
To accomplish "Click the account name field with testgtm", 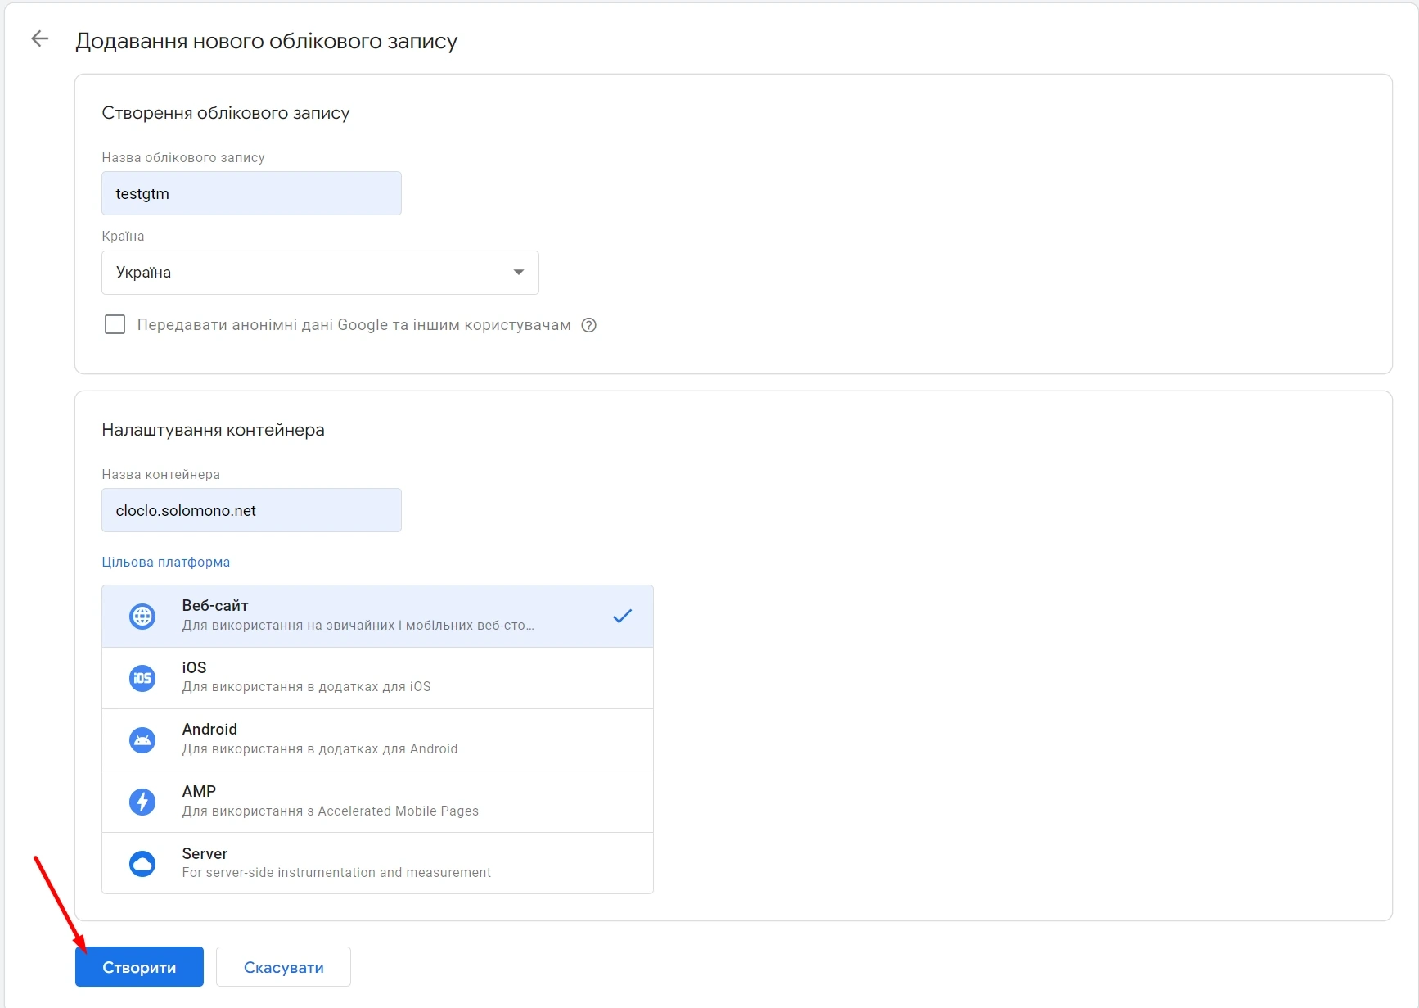I will [x=251, y=194].
